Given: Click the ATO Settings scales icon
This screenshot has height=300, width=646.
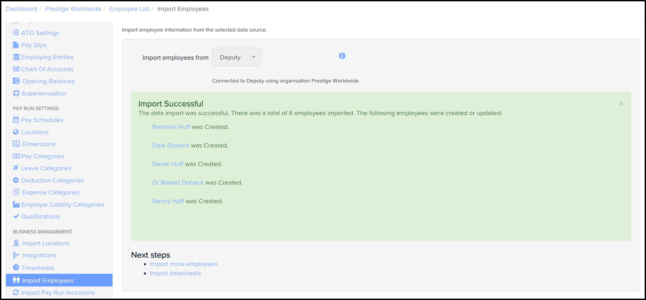Looking at the screenshot, I should 16,33.
